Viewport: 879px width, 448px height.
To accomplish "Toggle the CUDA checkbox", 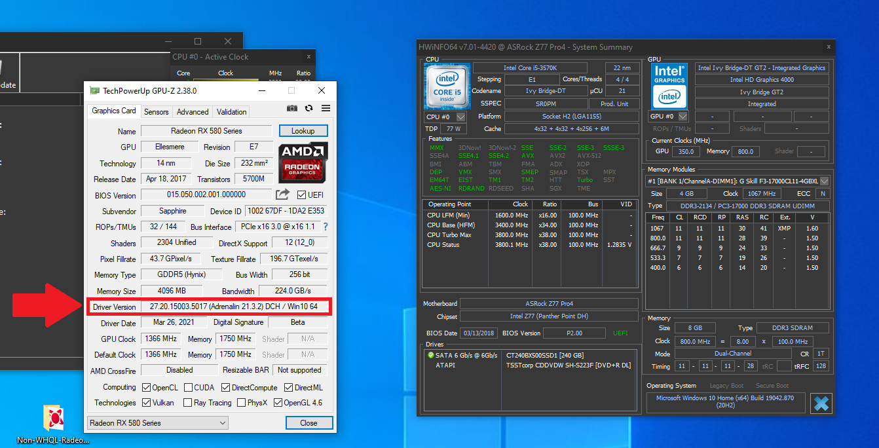I will coord(188,387).
